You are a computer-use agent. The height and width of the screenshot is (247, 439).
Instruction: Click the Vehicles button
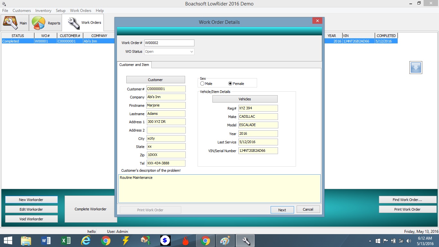[x=245, y=99]
